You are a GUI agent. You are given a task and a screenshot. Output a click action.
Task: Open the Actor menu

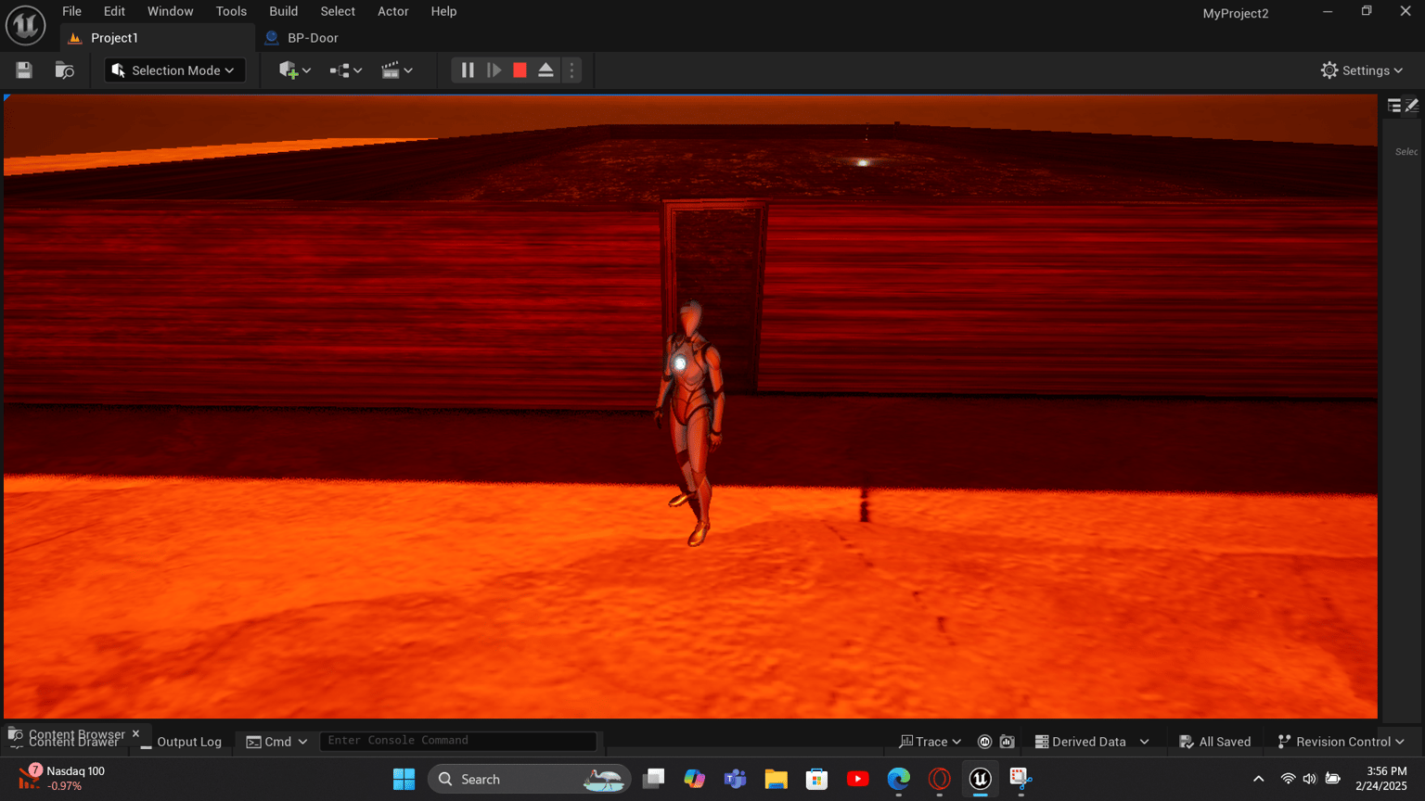click(x=392, y=11)
